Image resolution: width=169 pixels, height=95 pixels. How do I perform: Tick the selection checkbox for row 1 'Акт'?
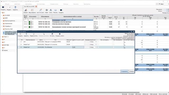click(x=19, y=42)
